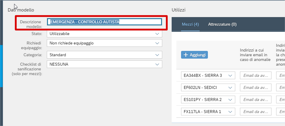Open the Categoria Standard dropdown
The width and height of the screenshot is (285, 126).
coord(104,55)
